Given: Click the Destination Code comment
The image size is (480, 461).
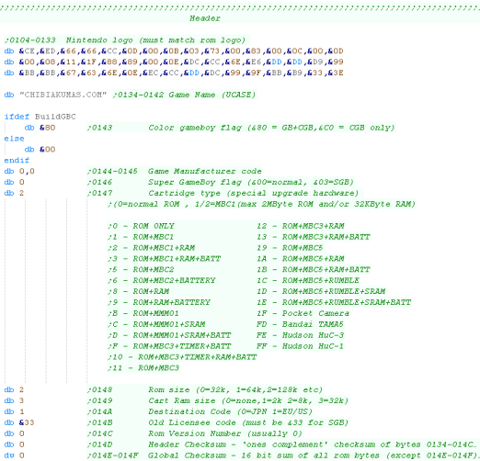Looking at the screenshot, I should click(200, 411).
